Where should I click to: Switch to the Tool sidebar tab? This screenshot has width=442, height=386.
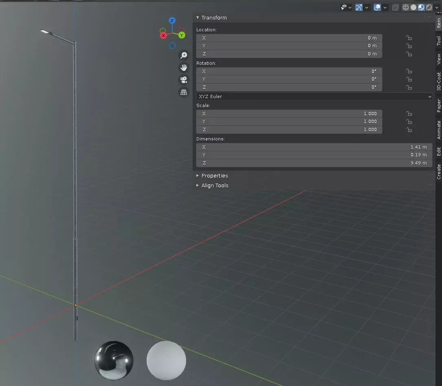point(439,41)
